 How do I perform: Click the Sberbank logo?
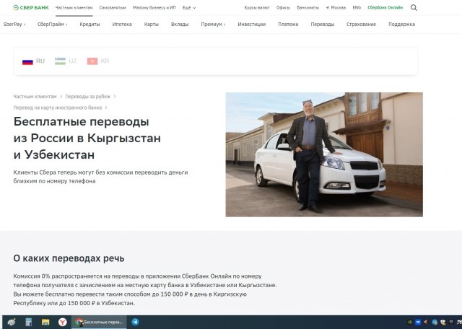[31, 8]
